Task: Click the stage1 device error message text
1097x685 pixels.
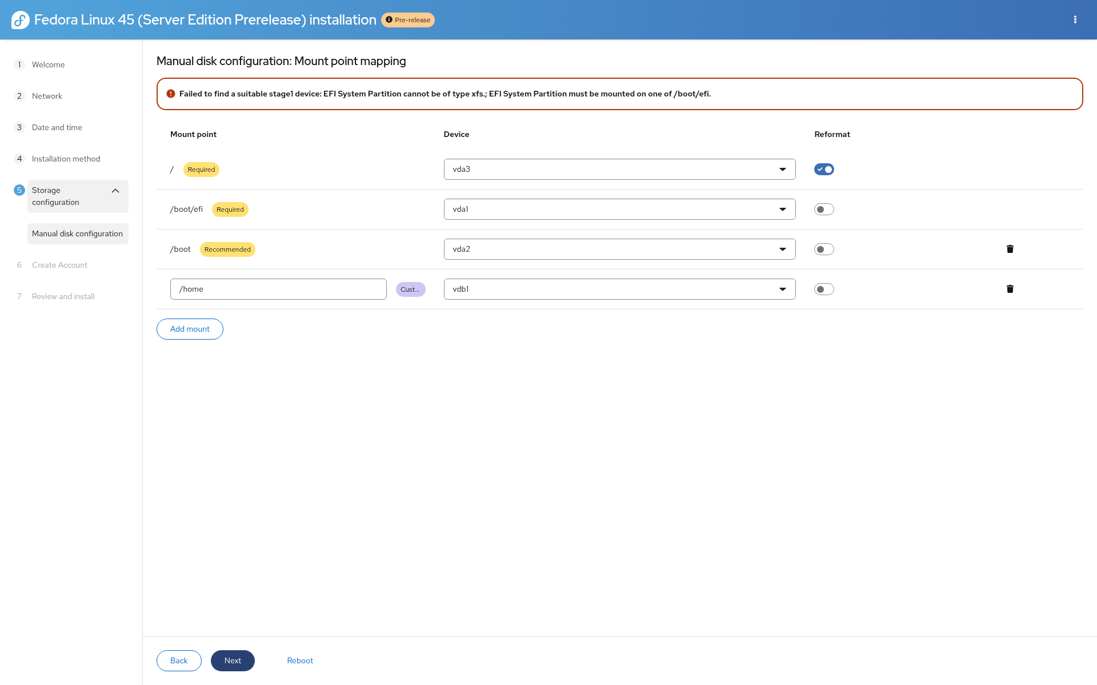Action: point(445,94)
